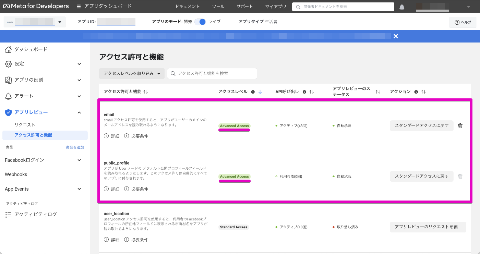Sort by アプリレビューのステータス column arrows
Image resolution: width=480 pixels, height=254 pixels.
(x=378, y=92)
